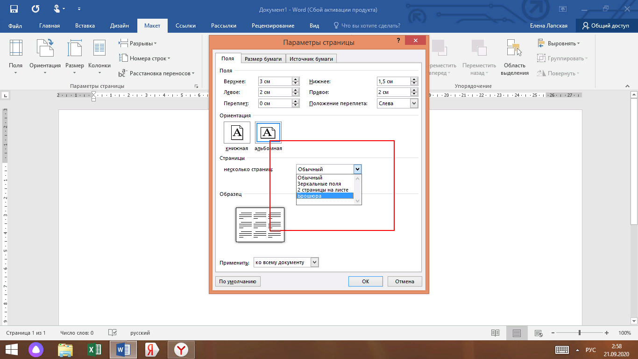Switch to print layout view icon
The image size is (638, 359).
tap(517, 333)
